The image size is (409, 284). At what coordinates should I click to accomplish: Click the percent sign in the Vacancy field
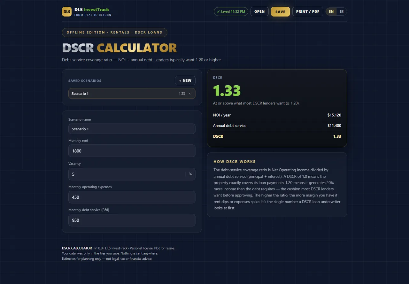point(190,174)
